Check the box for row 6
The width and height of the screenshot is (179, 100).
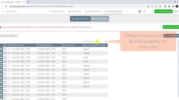(5, 78)
